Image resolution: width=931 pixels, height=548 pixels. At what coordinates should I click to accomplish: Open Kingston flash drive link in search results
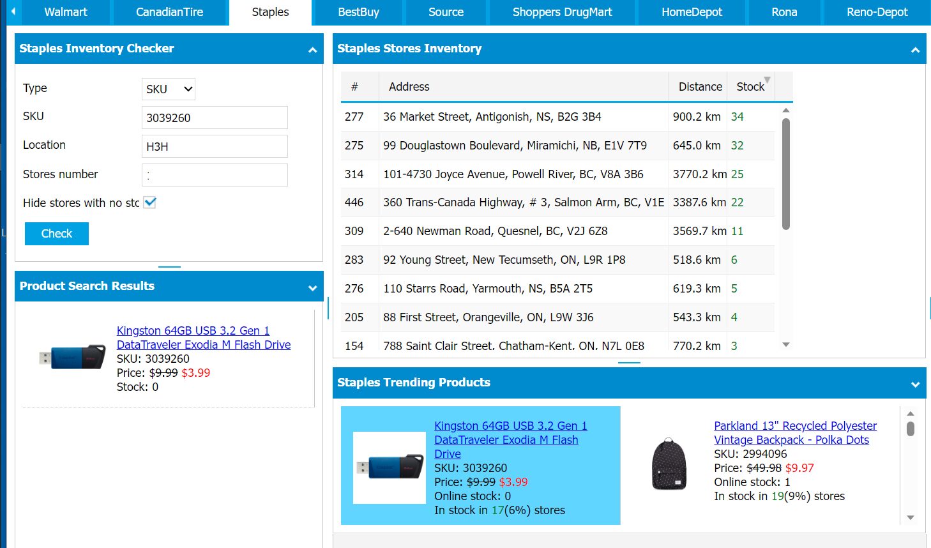(204, 338)
